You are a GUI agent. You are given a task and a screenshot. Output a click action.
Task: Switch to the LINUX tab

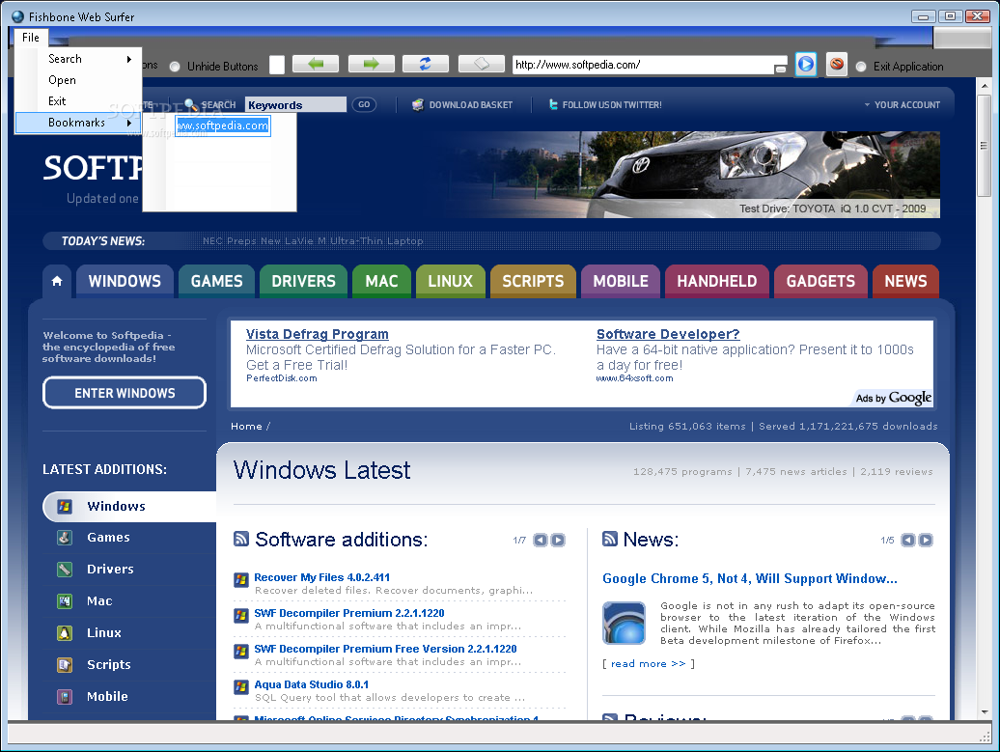click(450, 281)
